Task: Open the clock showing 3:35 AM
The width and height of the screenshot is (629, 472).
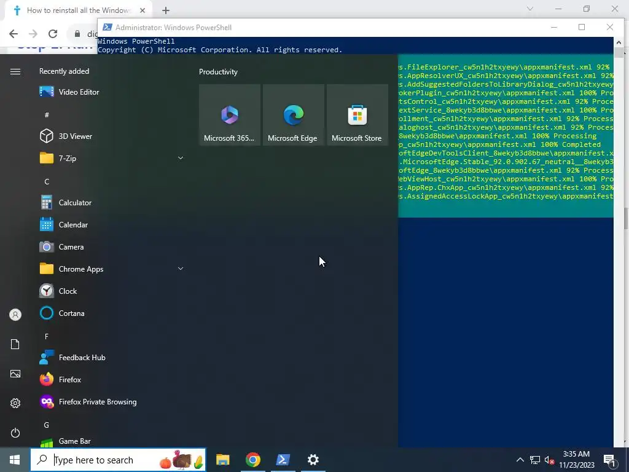Action: [x=576, y=460]
